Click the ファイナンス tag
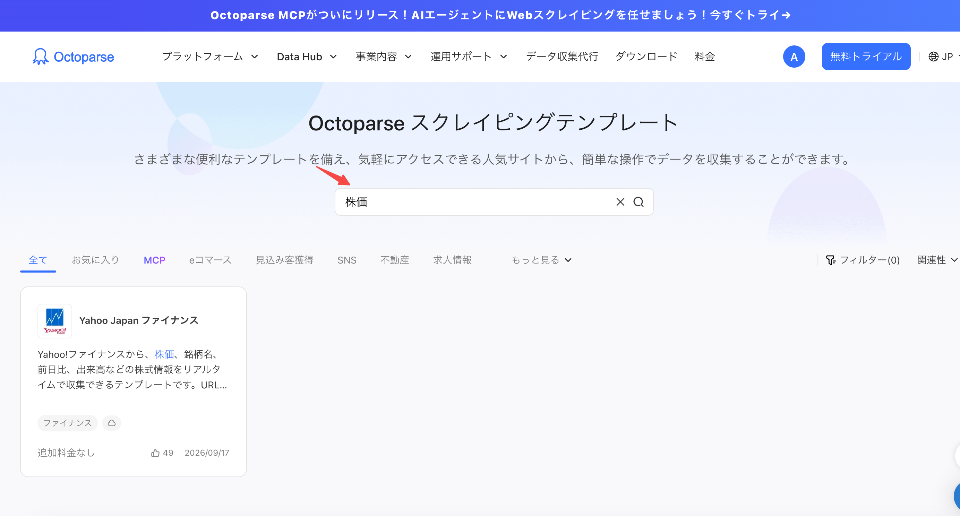Image resolution: width=960 pixels, height=516 pixels. 67,423
